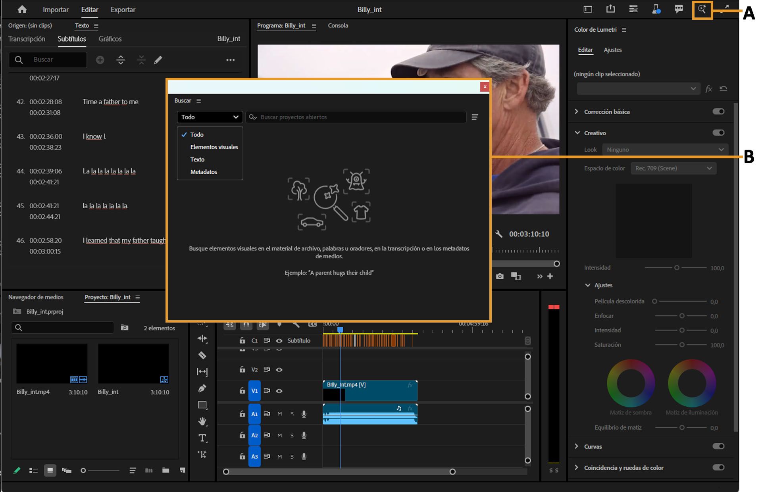Image resolution: width=762 pixels, height=492 pixels.
Task: Collapse the Creativo section
Action: [577, 133]
